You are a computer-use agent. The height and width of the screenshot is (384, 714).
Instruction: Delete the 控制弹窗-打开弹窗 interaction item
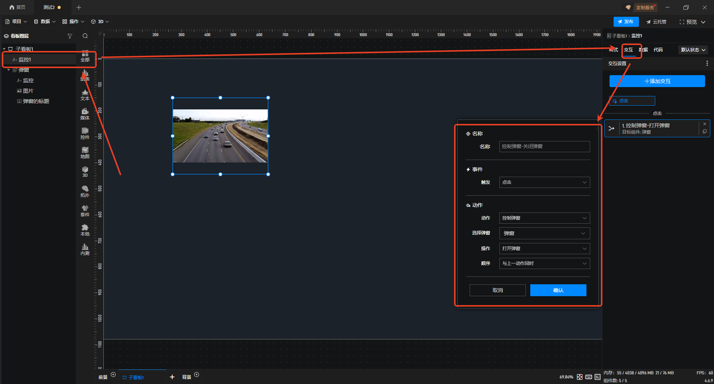(704, 124)
